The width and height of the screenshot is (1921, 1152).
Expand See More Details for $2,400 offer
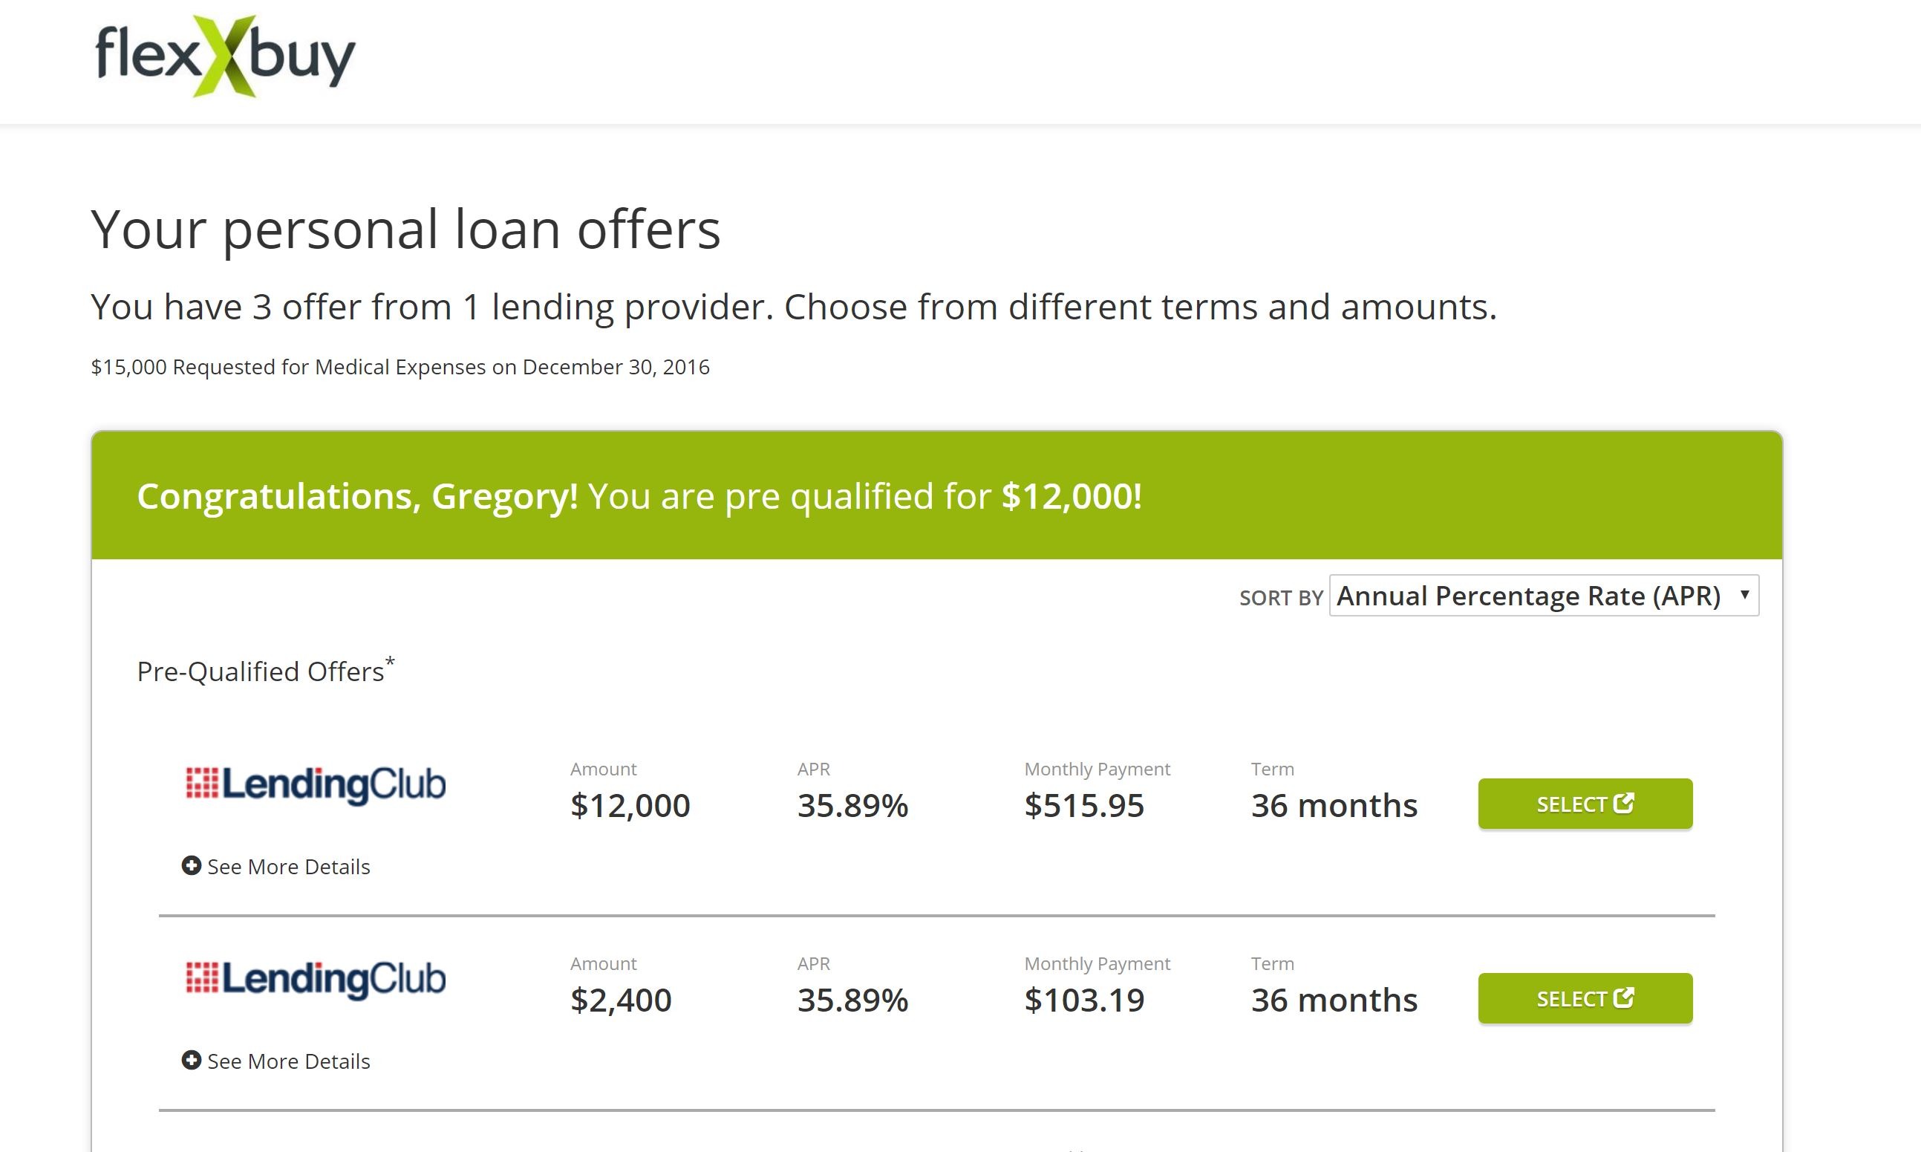pyautogui.click(x=288, y=1061)
